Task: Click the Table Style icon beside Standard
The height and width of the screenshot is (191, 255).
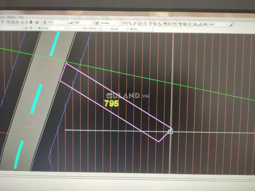Action: click(x=96, y=23)
